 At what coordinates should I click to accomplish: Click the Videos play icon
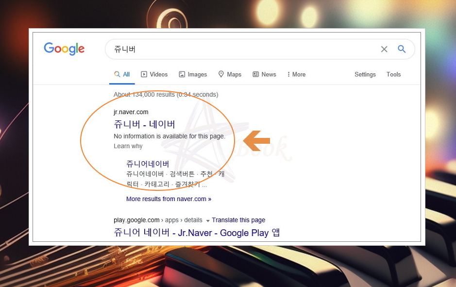point(144,74)
